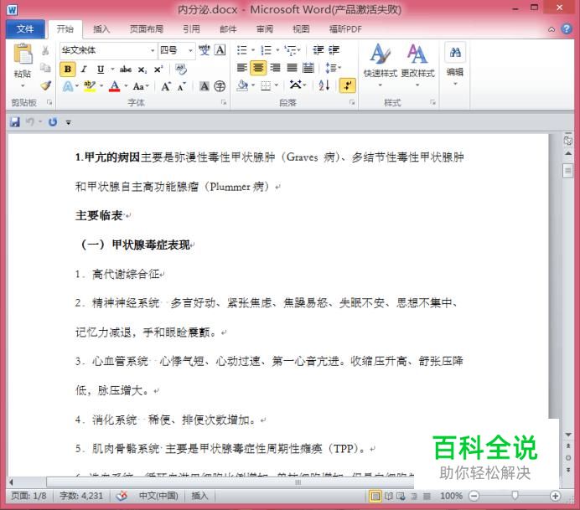Screen dimensions: 580x510
Task: Justify paragraph text
Action: tap(292, 68)
